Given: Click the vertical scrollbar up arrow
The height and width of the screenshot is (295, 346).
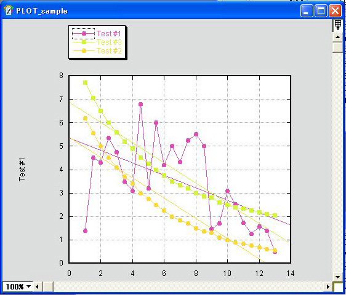Looking at the screenshot, I should pyautogui.click(x=337, y=37).
